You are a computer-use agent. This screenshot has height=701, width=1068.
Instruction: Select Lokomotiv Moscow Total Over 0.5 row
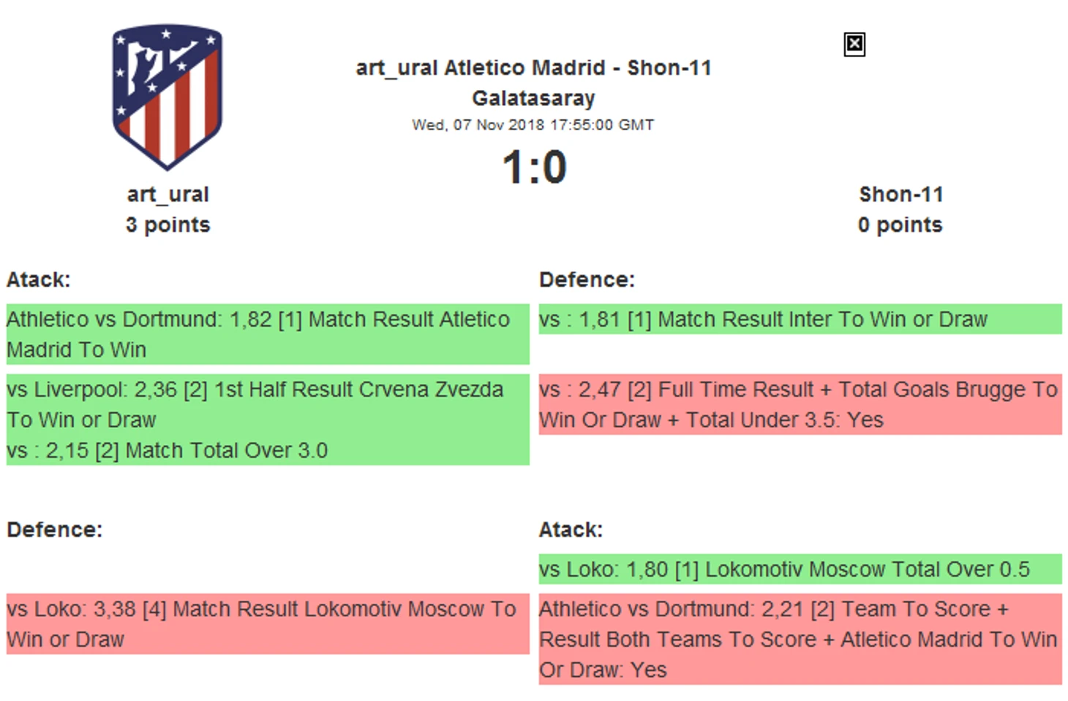pyautogui.click(x=800, y=569)
